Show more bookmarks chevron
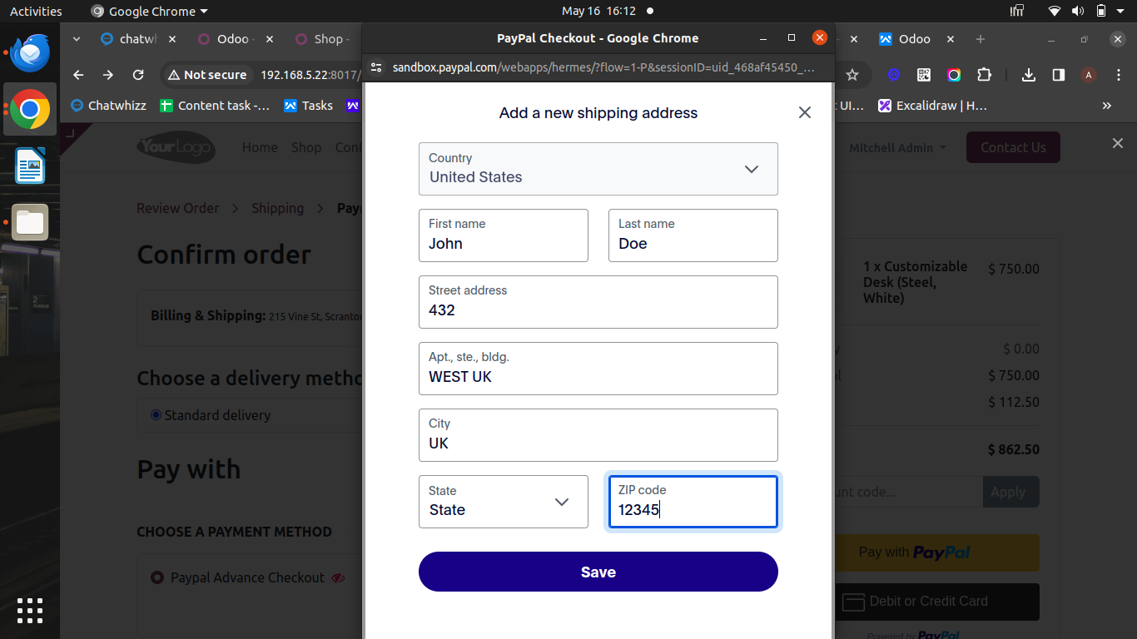Image resolution: width=1137 pixels, height=639 pixels. 1107,106
